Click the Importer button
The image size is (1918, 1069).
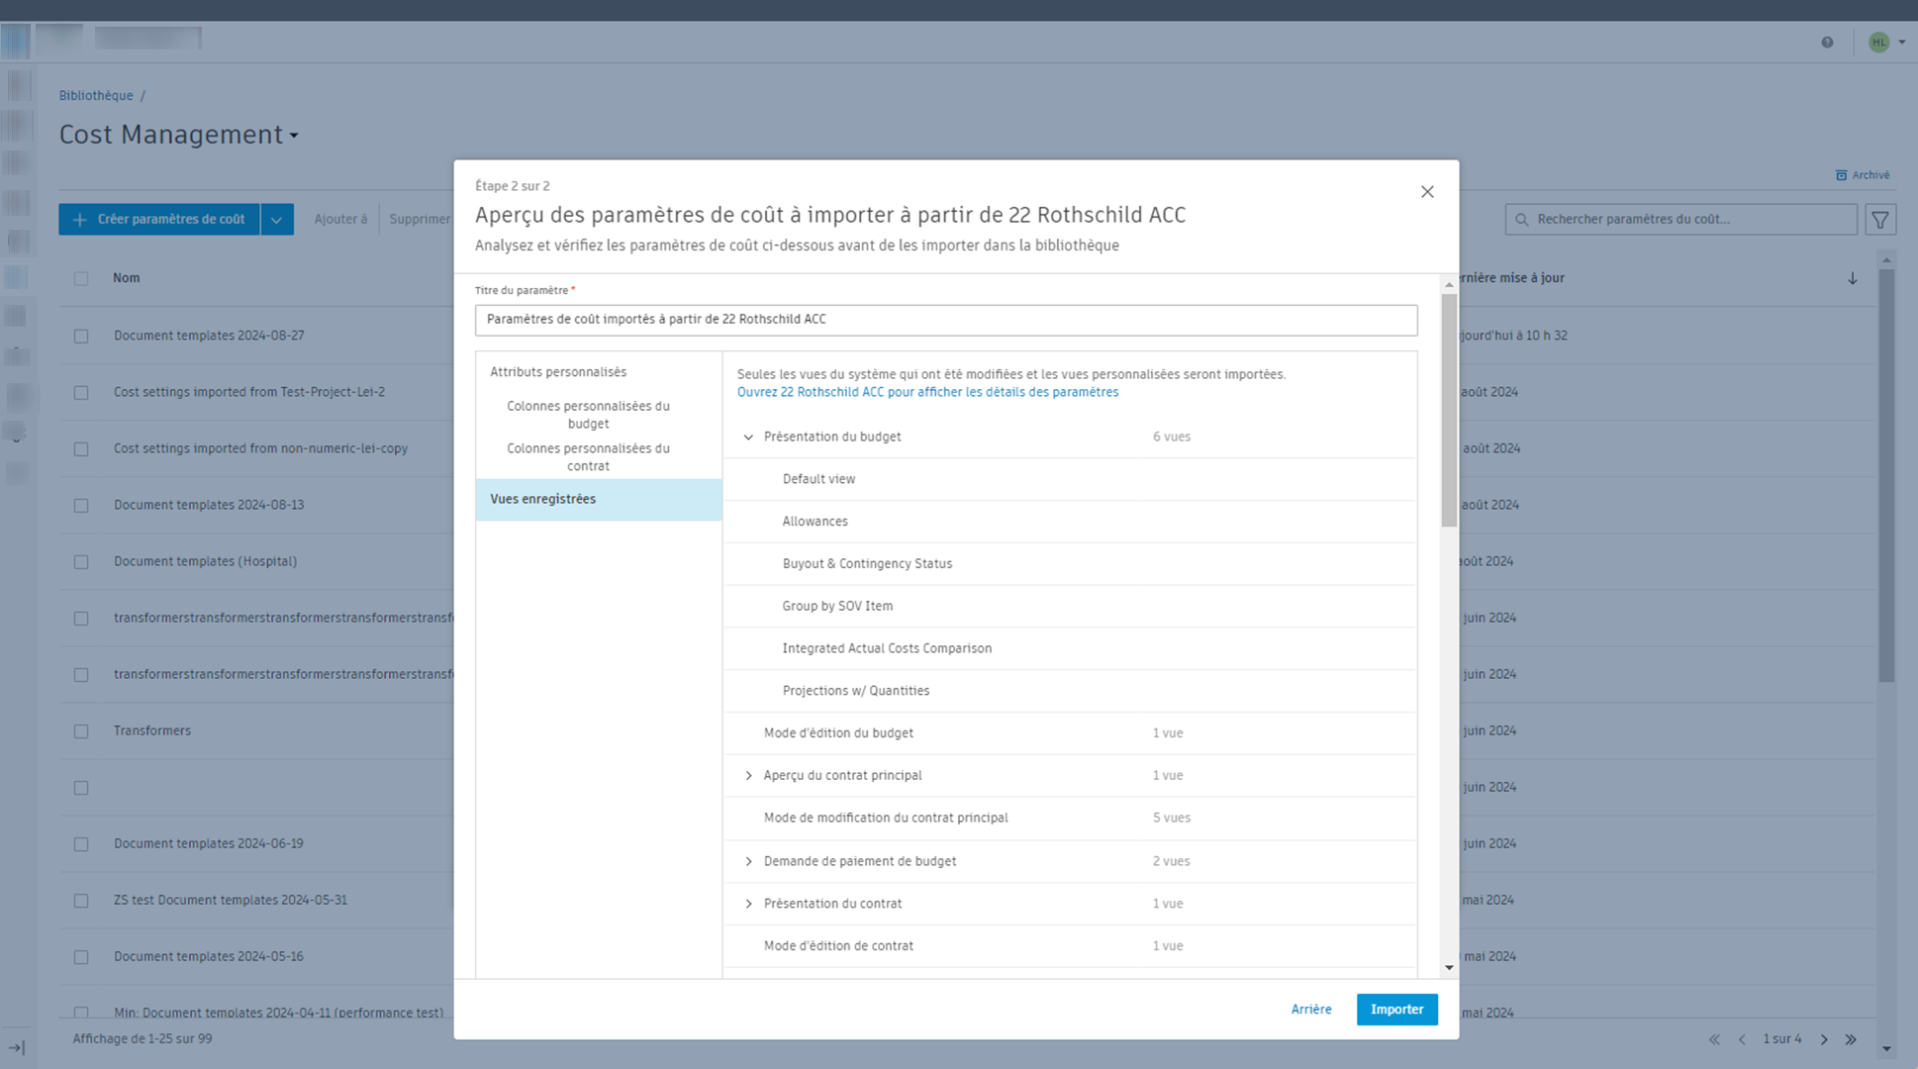[x=1396, y=1010]
